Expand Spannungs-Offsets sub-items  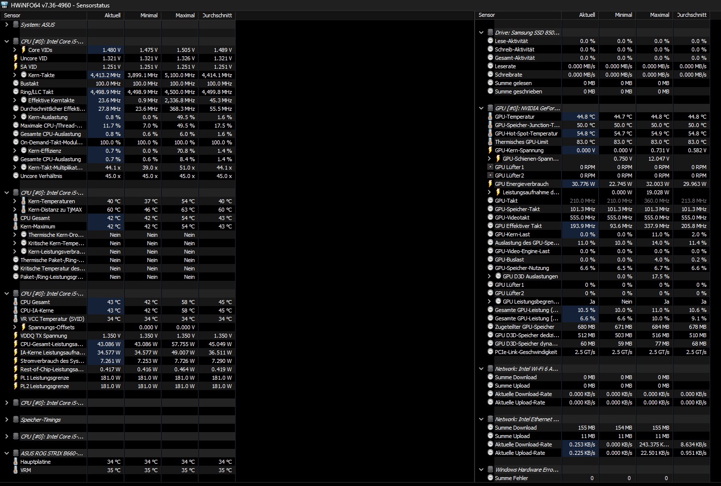point(14,327)
